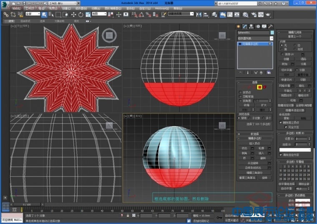Select the Polygon sub-object level icon
Screen dimensions: 317x224
click(259, 87)
